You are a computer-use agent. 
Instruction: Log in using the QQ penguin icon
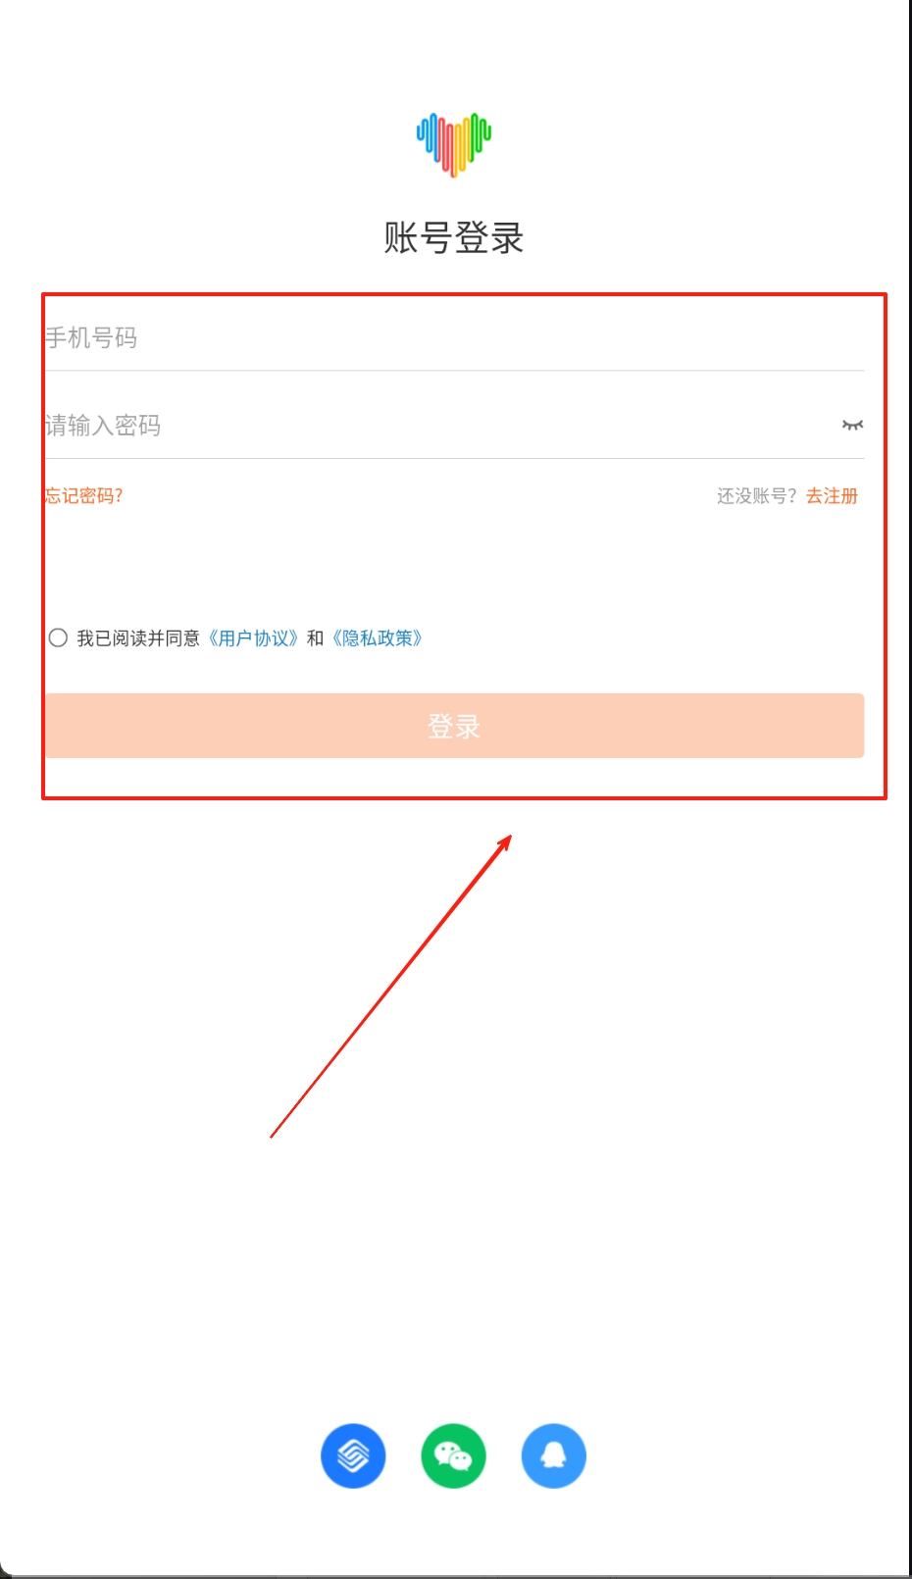coord(553,1455)
